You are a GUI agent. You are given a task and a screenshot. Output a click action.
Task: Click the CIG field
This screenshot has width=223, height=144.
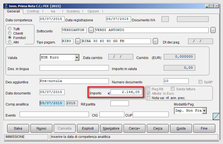click(112, 114)
